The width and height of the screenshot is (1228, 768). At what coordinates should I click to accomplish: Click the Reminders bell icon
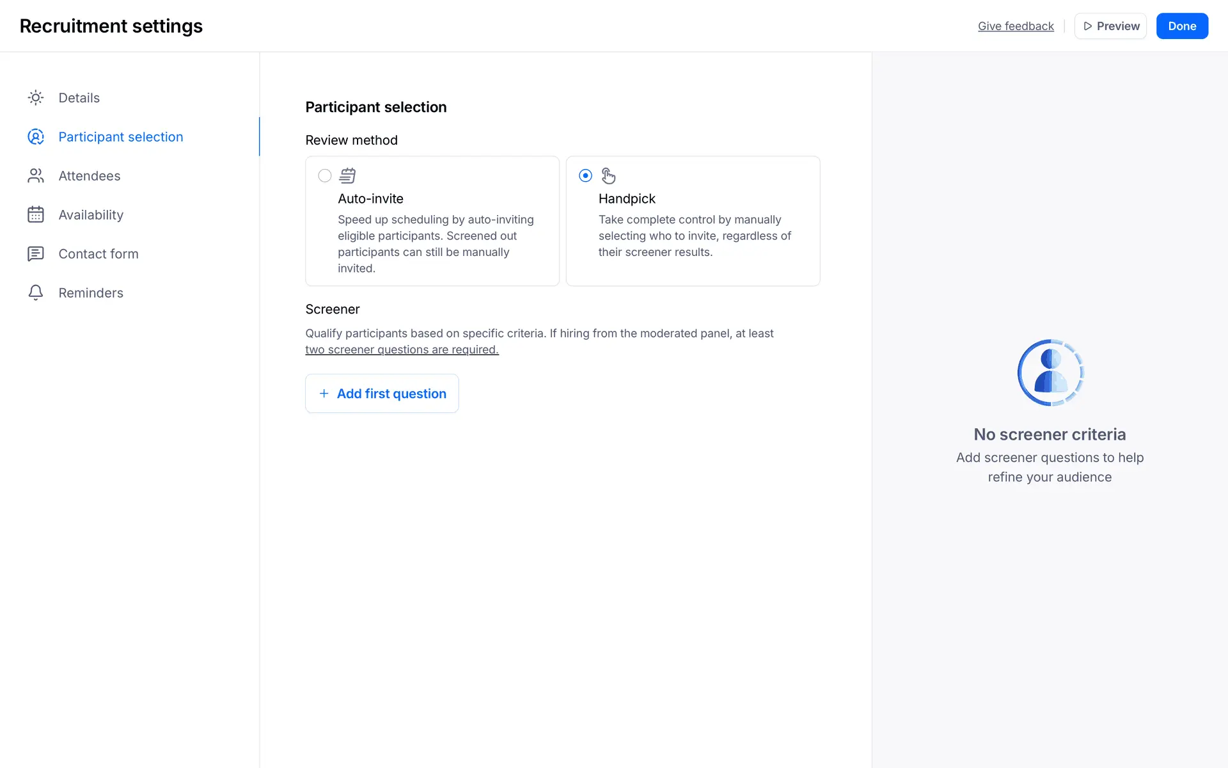pos(36,293)
